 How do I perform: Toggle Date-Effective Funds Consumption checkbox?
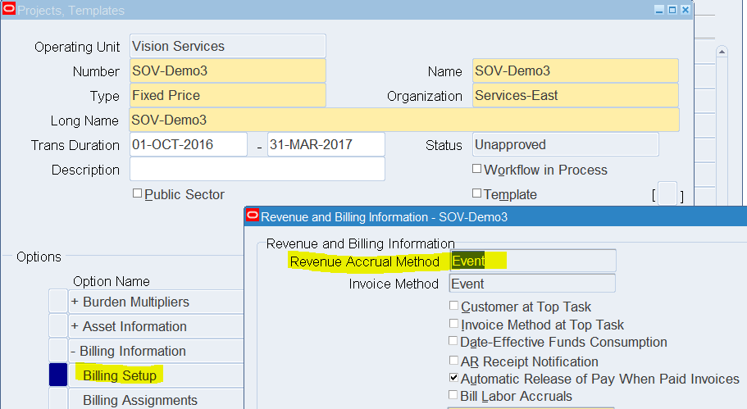point(453,341)
